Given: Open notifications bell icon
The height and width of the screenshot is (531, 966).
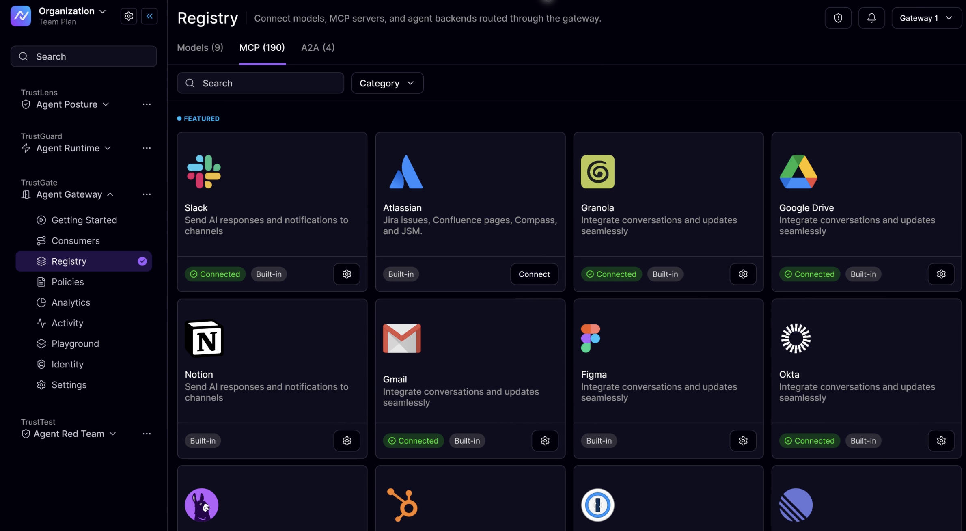Looking at the screenshot, I should pos(871,18).
